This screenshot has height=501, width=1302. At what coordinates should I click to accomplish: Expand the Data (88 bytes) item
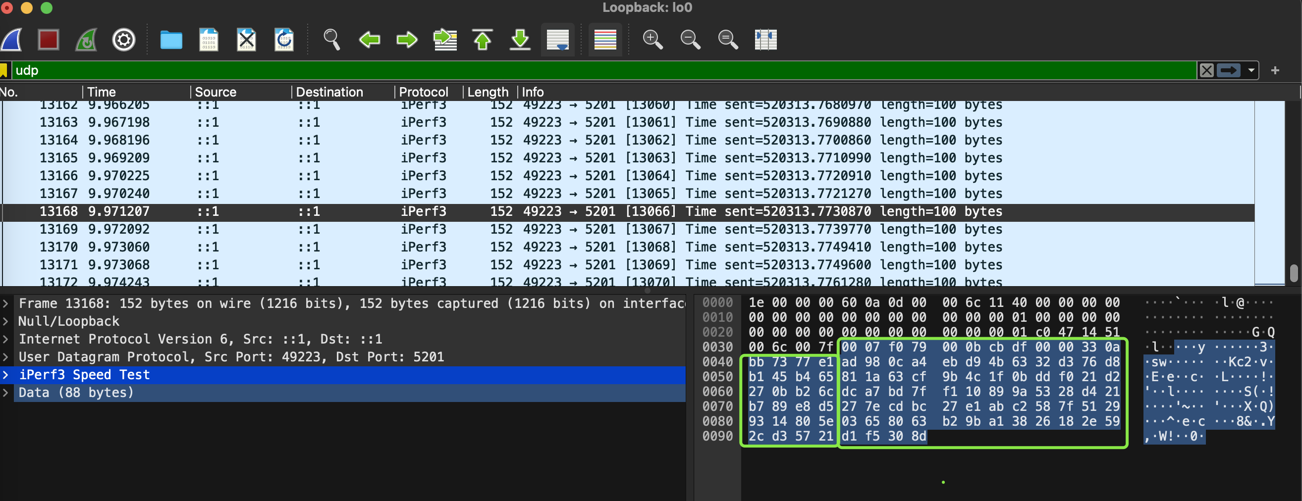click(5, 393)
